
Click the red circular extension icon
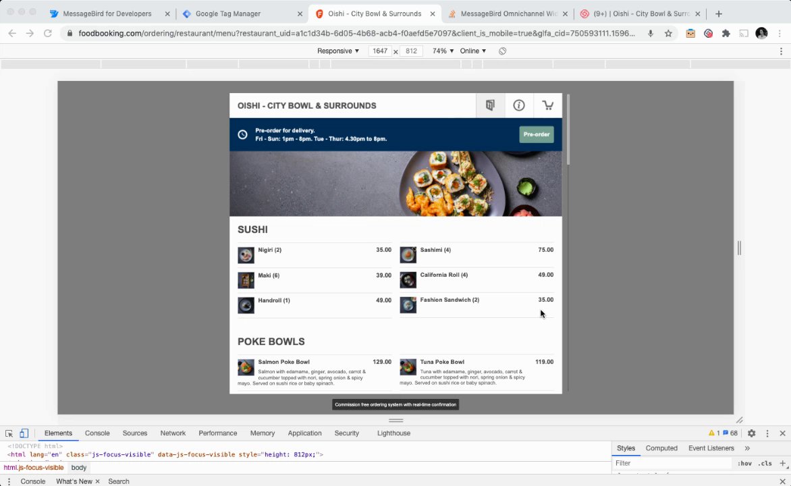[x=708, y=33]
